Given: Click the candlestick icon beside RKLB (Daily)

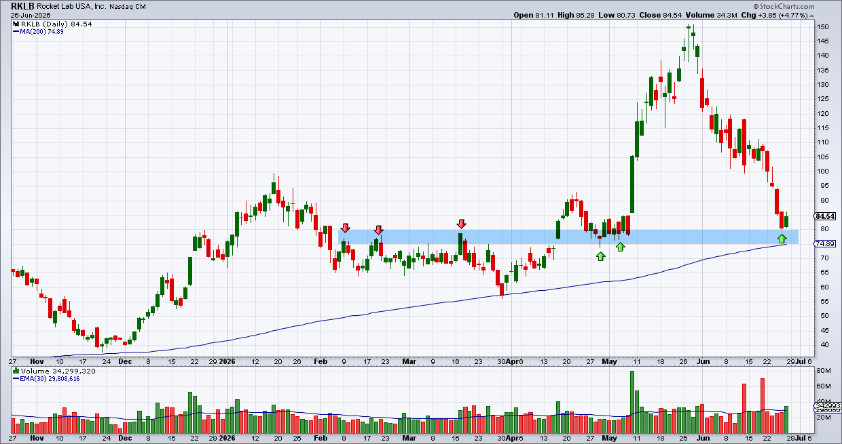Looking at the screenshot, I should (16, 24).
